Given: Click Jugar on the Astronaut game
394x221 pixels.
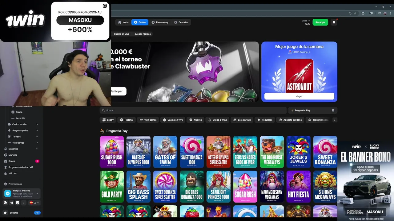Looking at the screenshot, I should tap(299, 96).
